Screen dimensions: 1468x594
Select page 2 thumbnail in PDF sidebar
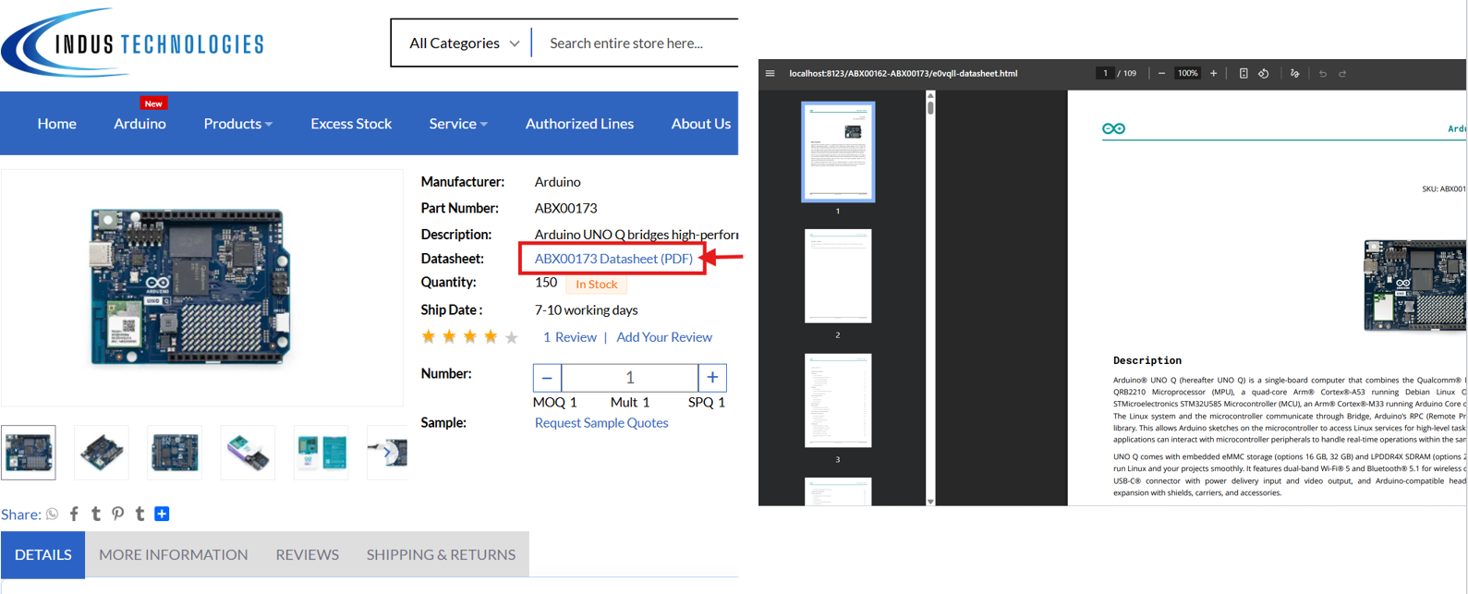(x=838, y=275)
